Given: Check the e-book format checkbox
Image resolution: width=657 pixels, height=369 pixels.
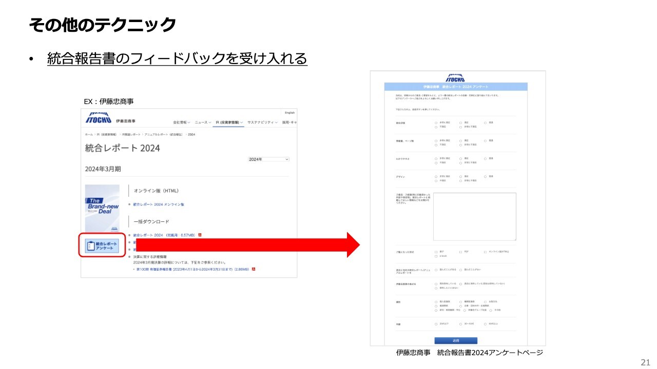Looking at the screenshot, I should 436,256.
